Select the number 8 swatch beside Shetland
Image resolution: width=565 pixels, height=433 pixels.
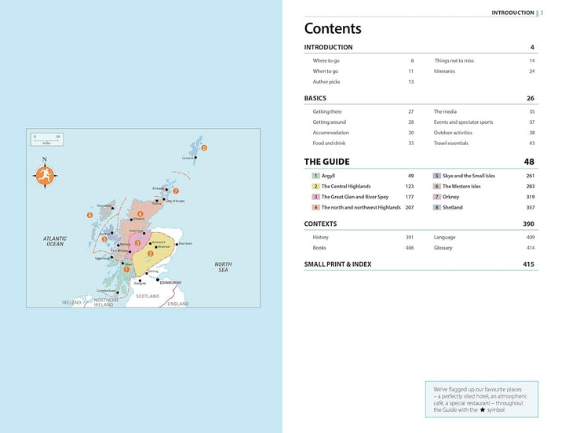click(437, 208)
